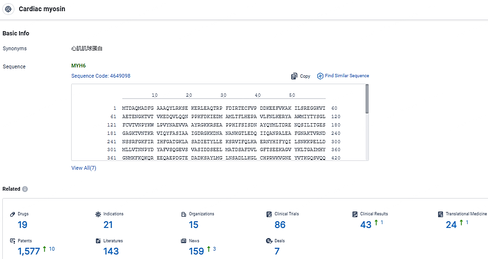Click the MYH6 gene label
Viewport: 488px width, 259px height.
point(78,66)
